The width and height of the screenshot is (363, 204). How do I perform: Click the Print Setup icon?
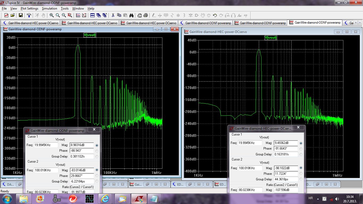pyautogui.click(x=140, y=15)
